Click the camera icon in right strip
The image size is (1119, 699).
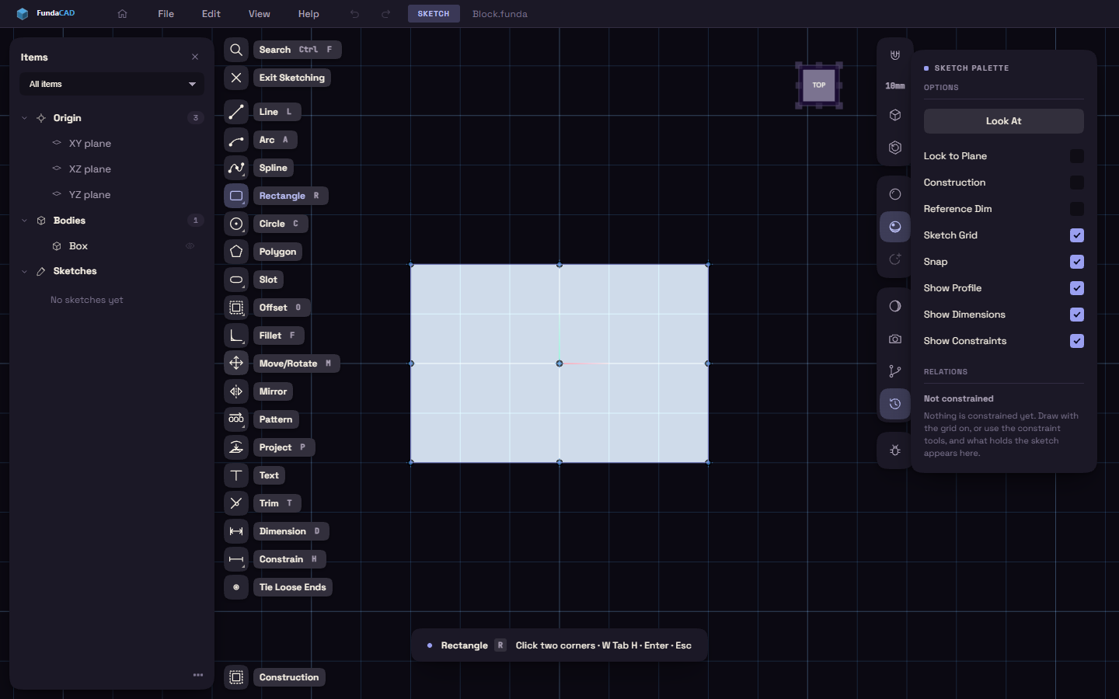click(x=895, y=339)
